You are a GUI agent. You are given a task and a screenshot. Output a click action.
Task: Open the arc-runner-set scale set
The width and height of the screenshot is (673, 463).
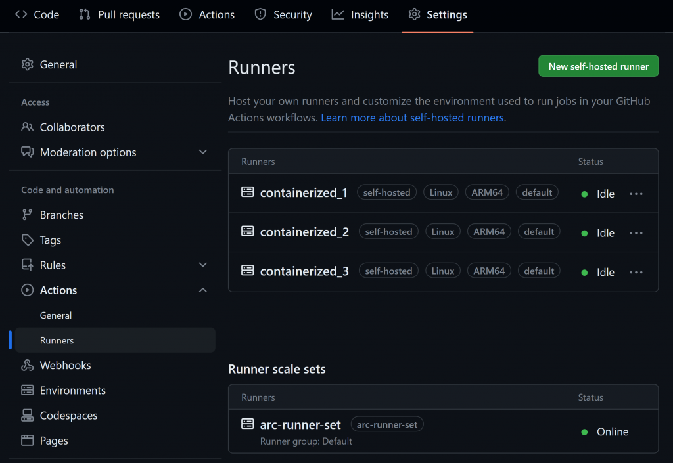click(300, 424)
